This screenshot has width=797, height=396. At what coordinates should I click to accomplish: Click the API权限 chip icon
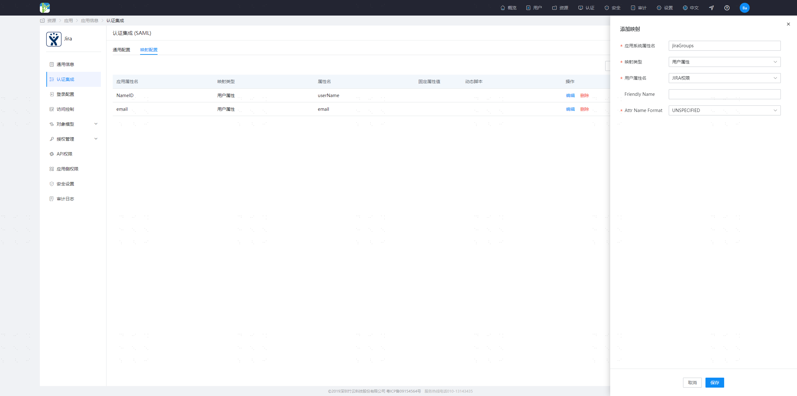coord(52,154)
